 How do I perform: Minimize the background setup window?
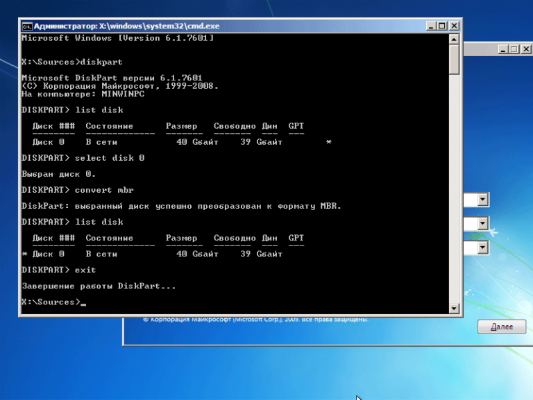coord(503,49)
